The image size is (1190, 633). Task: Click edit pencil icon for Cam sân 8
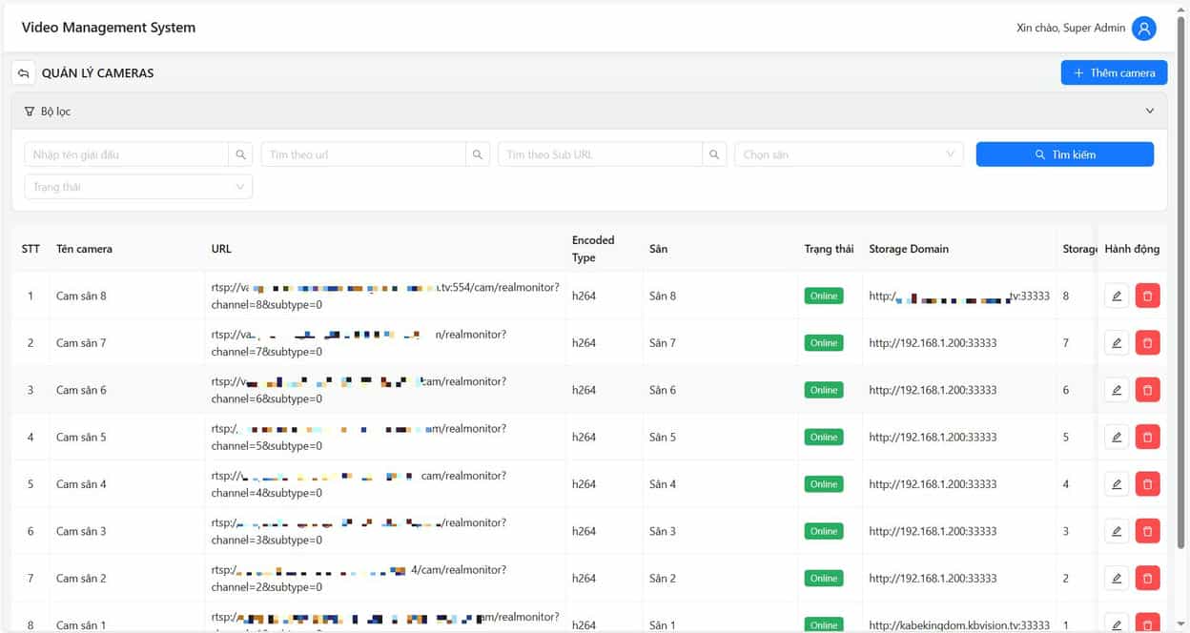(1116, 296)
